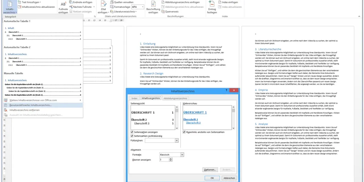The height and width of the screenshot is (182, 364).
Task: Click the Formatvorlage icon in the ribbon
Action: 112,7
